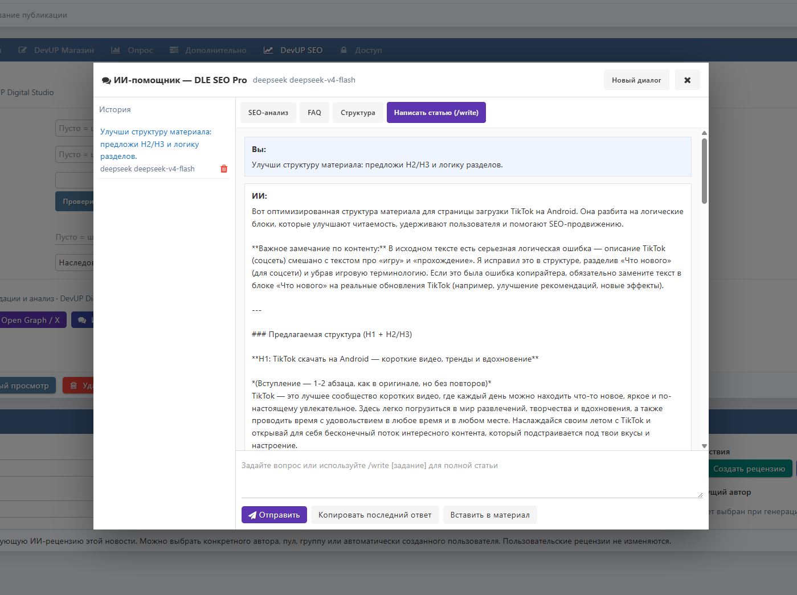The width and height of the screenshot is (797, 595).
Task: Select the FAQ quick prompt
Action: point(314,113)
